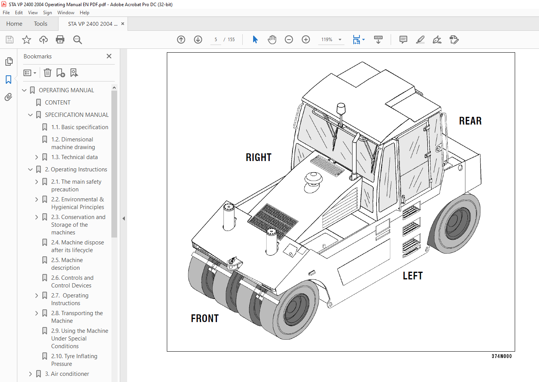This screenshot has width=539, height=382.
Task: Go to 2.9. Using the Machine Under Special Conditions
Action: pos(80,339)
